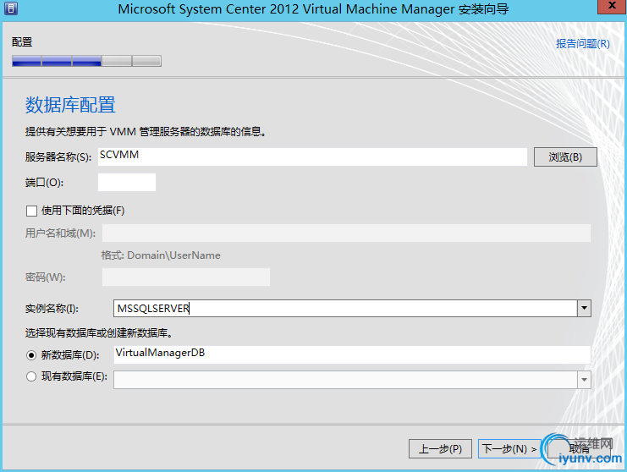Select the 现有数据库(E) radio button
627x472 pixels.
click(x=31, y=376)
